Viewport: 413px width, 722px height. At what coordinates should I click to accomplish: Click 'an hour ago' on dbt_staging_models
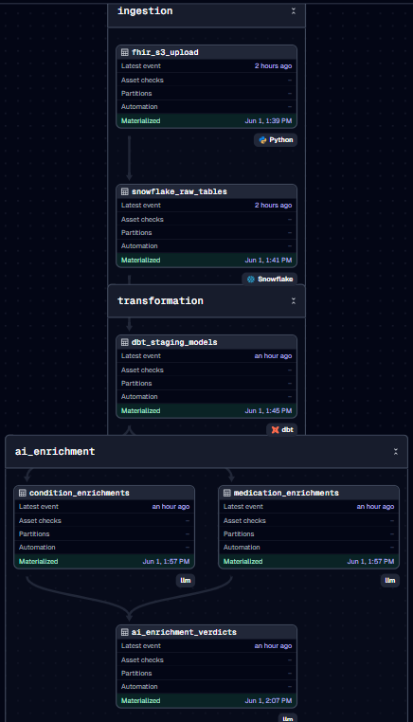[x=273, y=356]
